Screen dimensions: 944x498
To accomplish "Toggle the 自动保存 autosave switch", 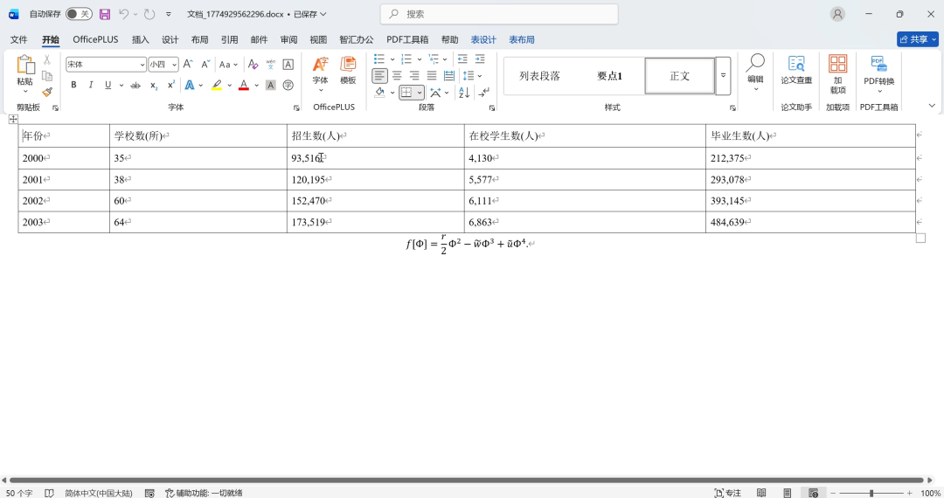I will click(x=79, y=14).
